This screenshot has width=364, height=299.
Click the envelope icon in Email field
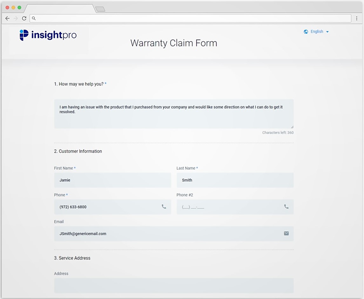[286, 234]
